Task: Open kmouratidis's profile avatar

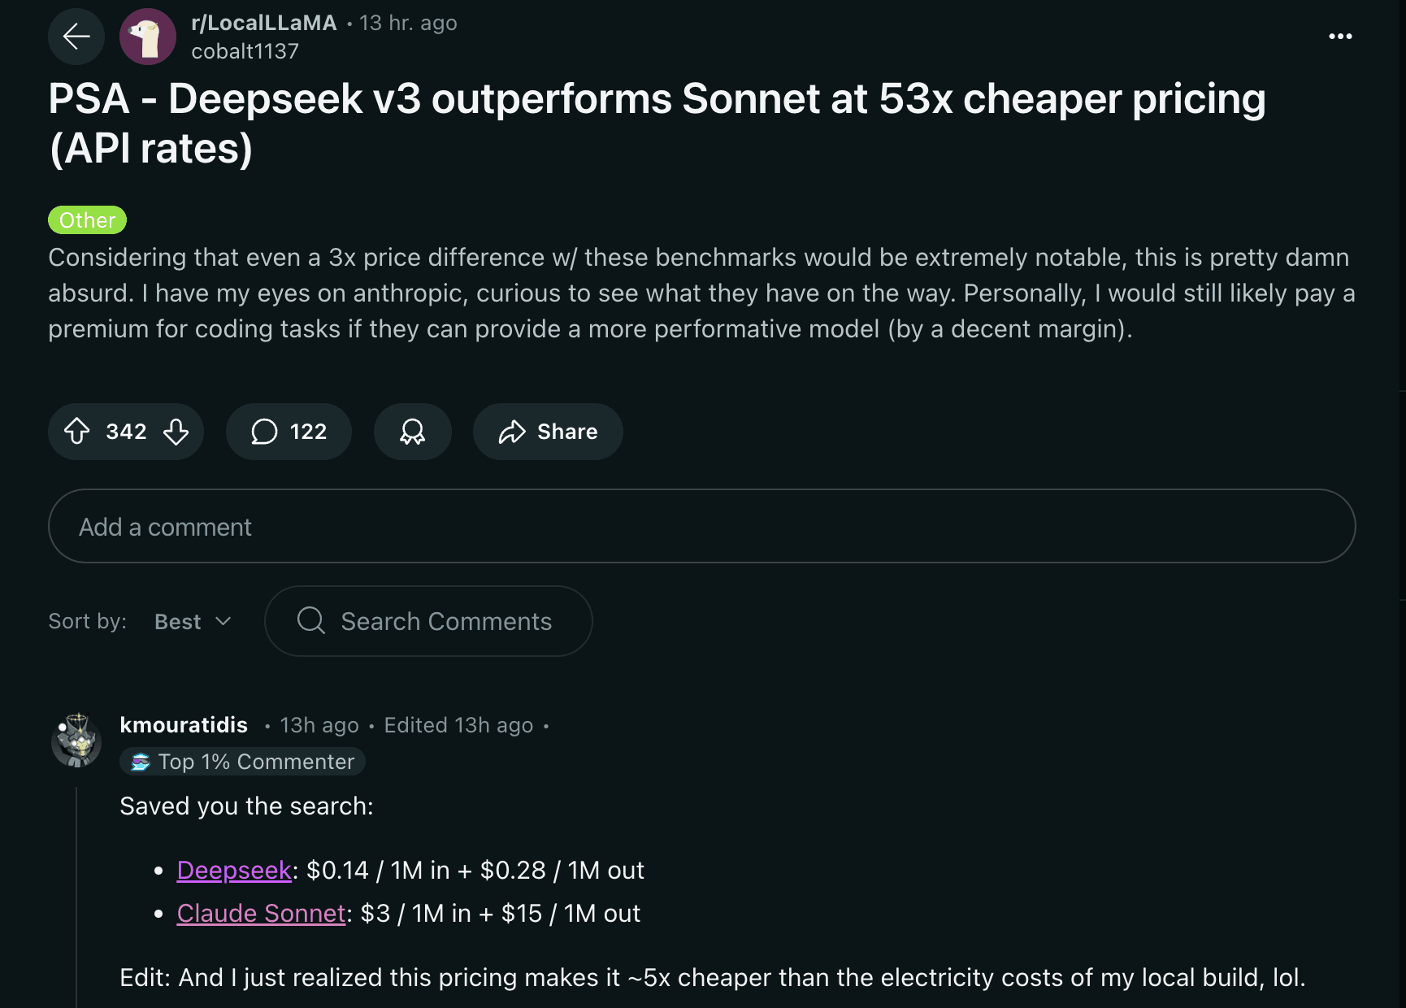Action: (x=76, y=741)
